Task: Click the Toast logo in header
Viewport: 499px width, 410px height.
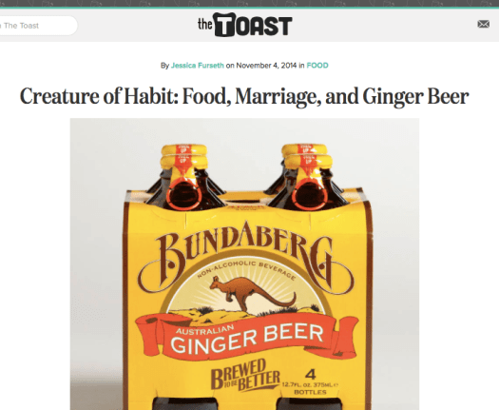Action: pyautogui.click(x=244, y=25)
